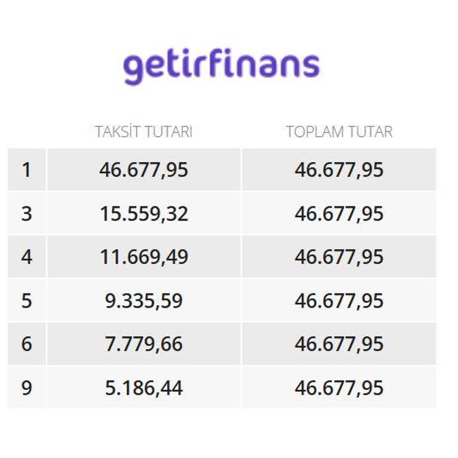Click installment amount 5.186,44

point(144,388)
